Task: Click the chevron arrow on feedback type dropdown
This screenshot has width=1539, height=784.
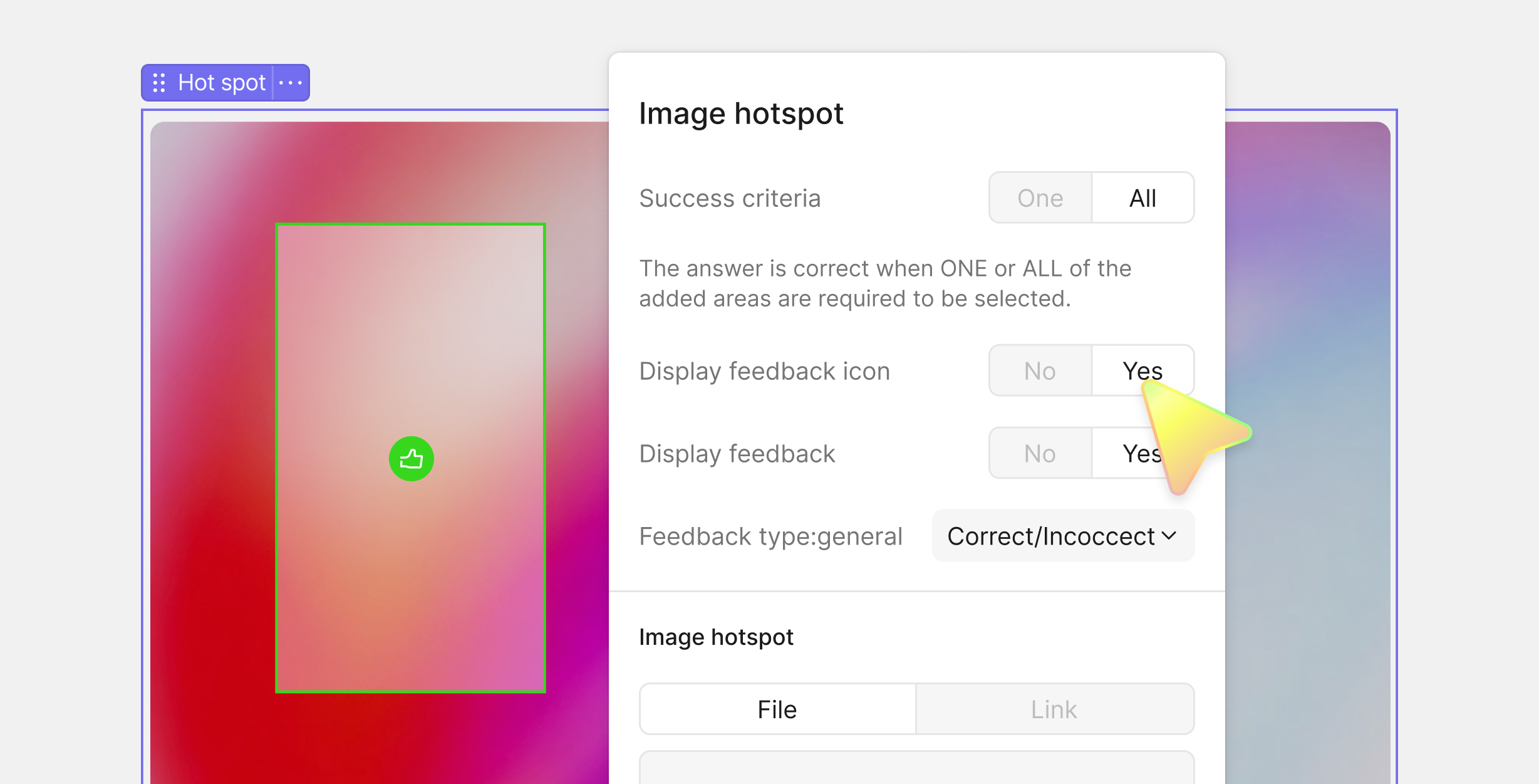Action: click(x=1169, y=536)
